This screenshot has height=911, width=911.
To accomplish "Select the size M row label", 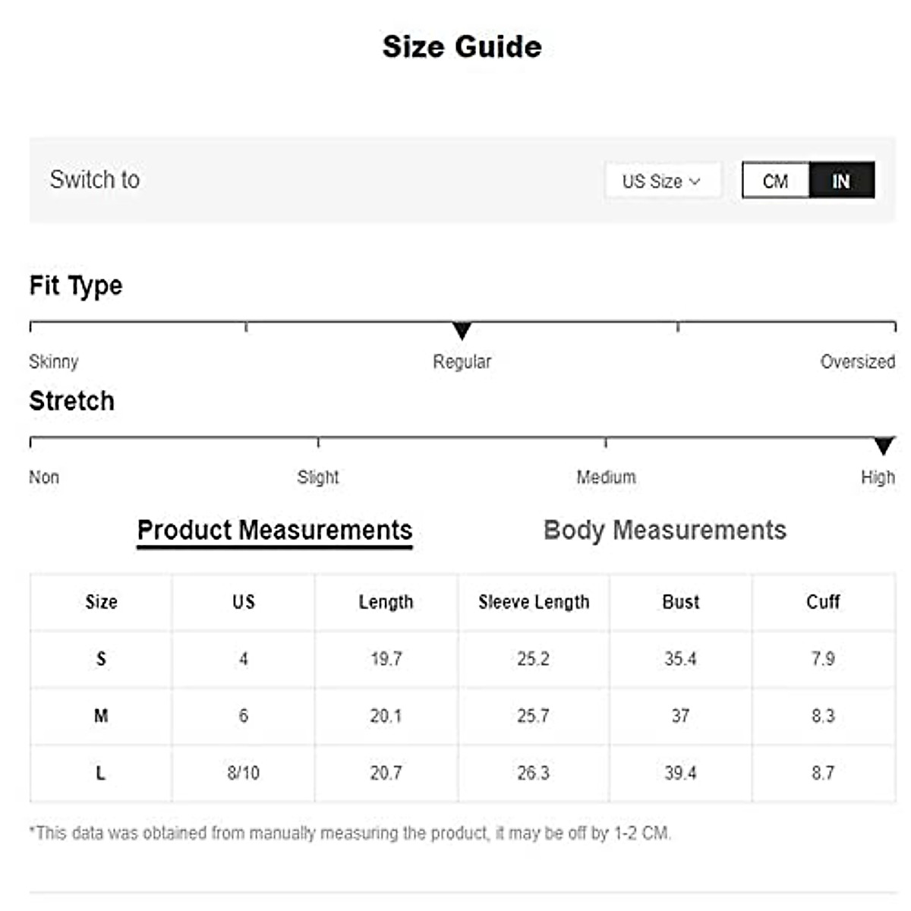I will tap(101, 716).
